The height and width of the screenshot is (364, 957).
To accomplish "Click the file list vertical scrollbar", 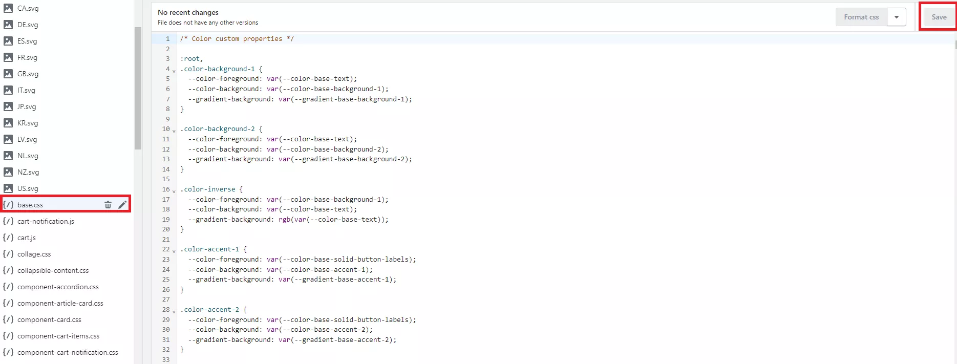I will 138,88.
